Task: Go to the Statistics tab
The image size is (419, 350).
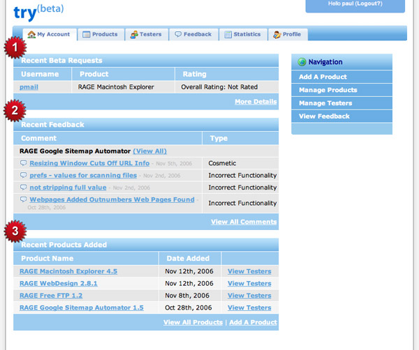Action: pos(243,34)
